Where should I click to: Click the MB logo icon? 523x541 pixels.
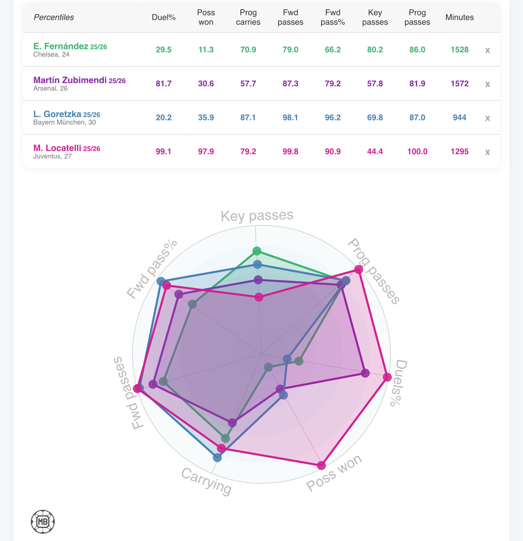[43, 522]
